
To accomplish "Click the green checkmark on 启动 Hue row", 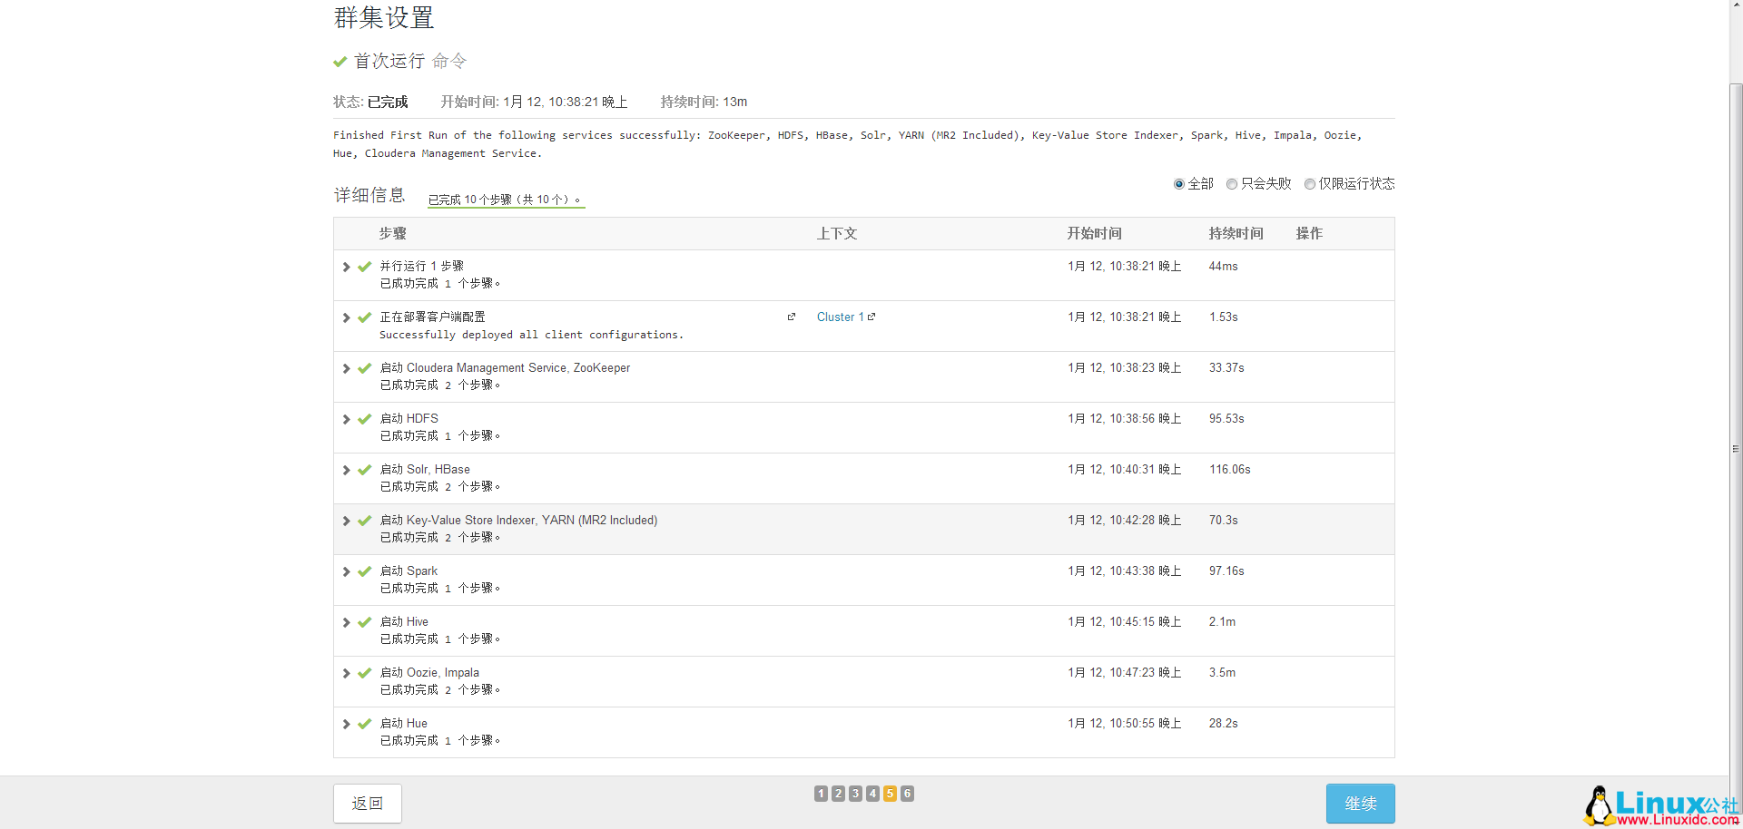I will [365, 724].
